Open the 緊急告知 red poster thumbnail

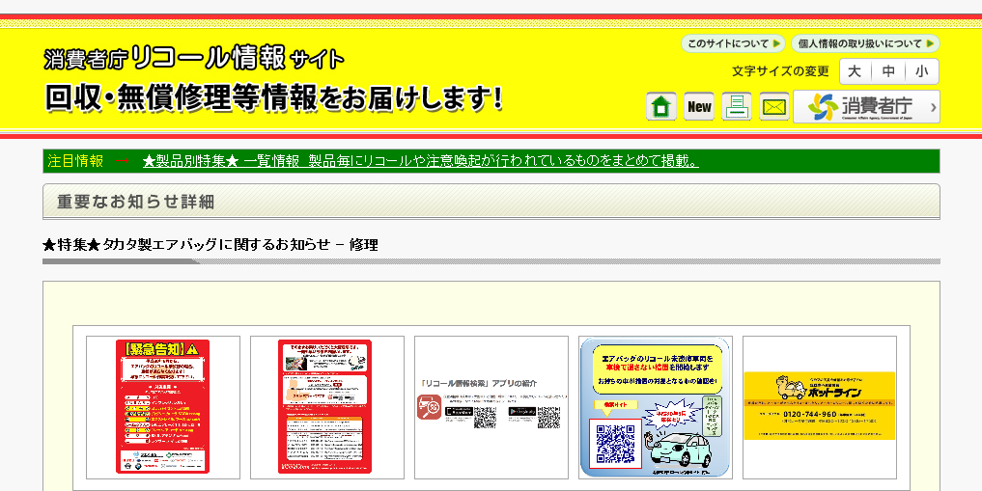tap(163, 407)
